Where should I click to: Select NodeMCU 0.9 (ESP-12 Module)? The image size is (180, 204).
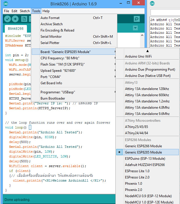pos(147,196)
